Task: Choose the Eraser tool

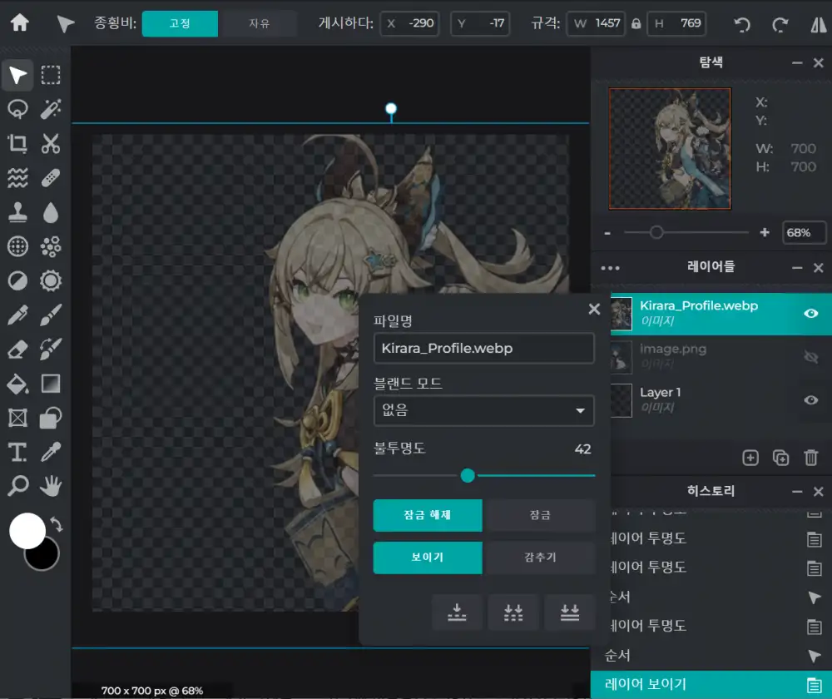Action: 17,349
